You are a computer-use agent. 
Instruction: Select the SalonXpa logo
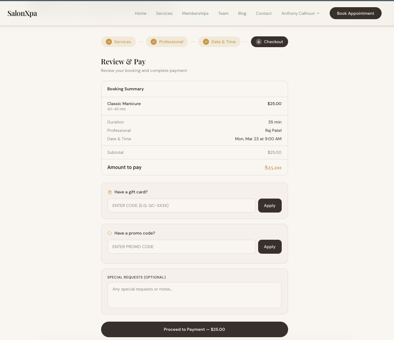pos(22,13)
